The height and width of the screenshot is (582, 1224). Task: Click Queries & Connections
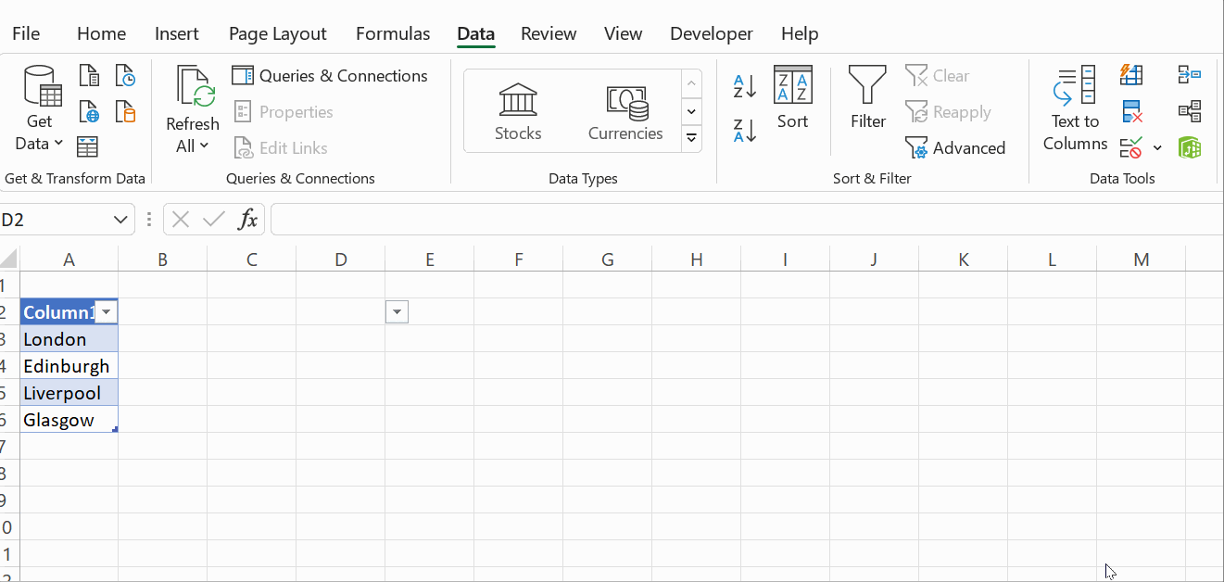point(331,75)
